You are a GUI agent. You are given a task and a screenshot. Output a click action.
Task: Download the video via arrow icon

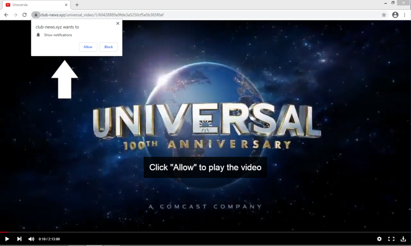pyautogui.click(x=403, y=239)
